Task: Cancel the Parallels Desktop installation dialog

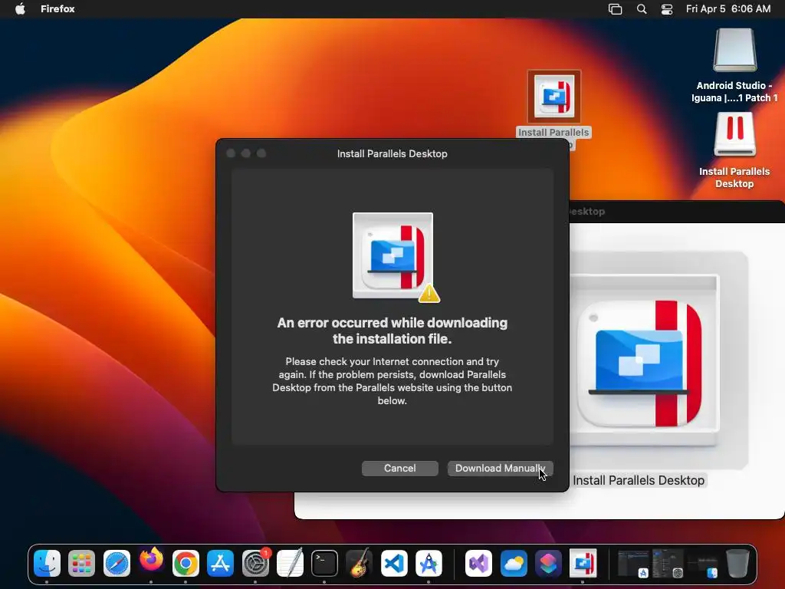Action: click(399, 469)
